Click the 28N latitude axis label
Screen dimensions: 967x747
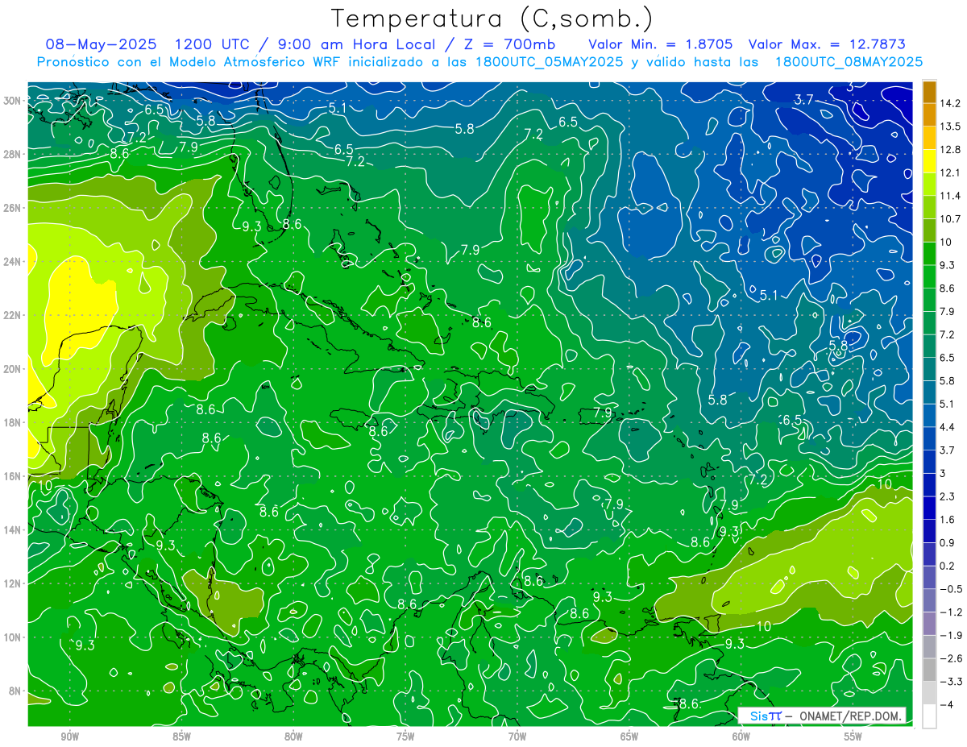[12, 154]
